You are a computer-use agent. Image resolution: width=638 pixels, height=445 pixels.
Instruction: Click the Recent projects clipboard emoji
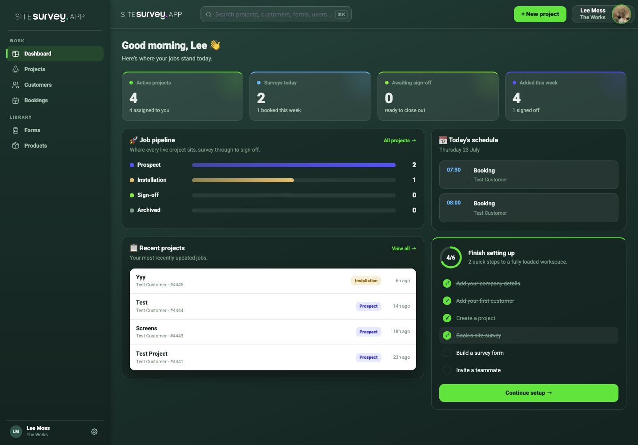click(x=133, y=248)
